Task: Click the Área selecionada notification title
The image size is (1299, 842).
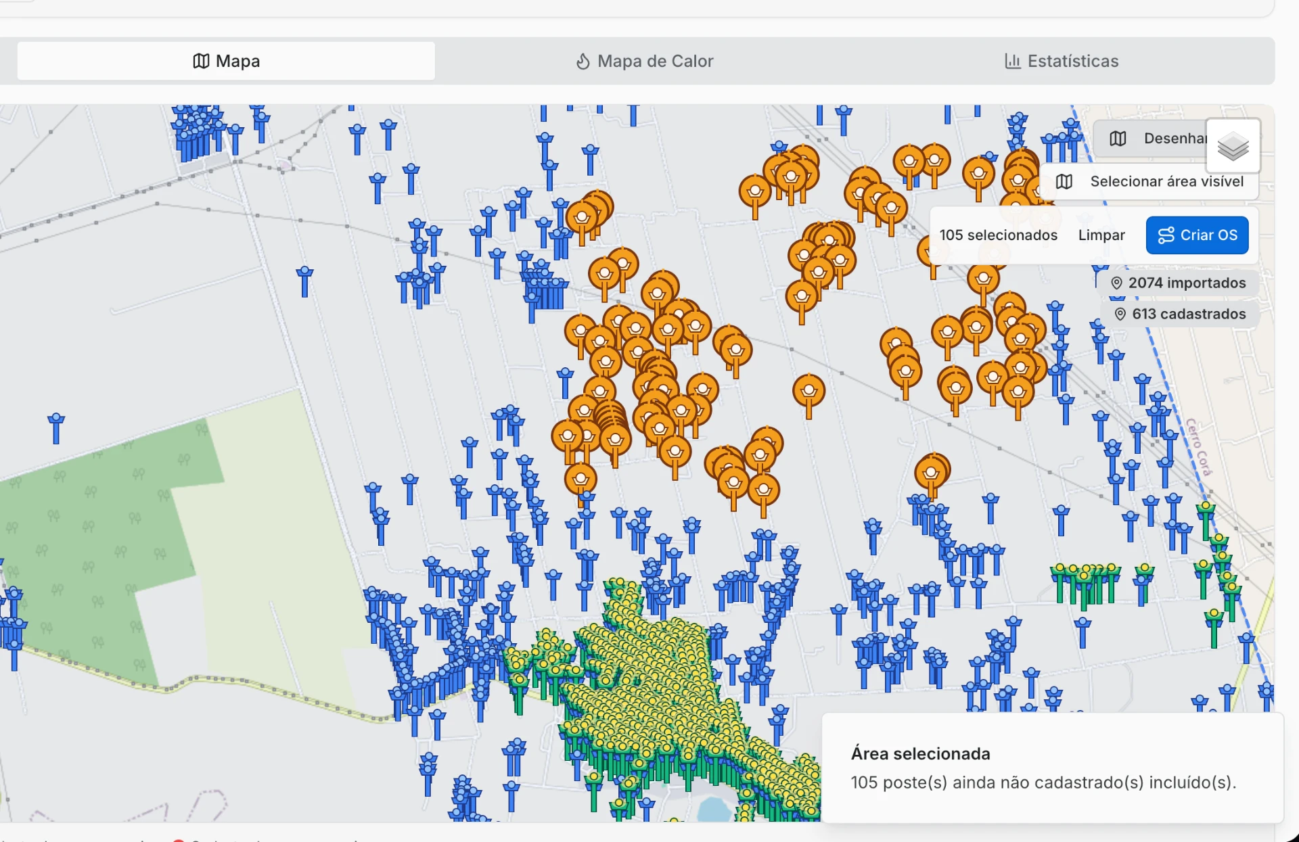Action: point(920,753)
